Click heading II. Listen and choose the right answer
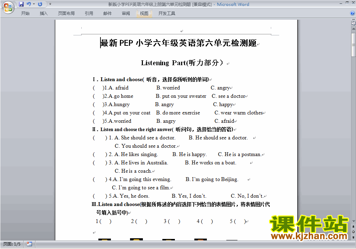Viewport: 356px width, 249px height. tap(163, 129)
